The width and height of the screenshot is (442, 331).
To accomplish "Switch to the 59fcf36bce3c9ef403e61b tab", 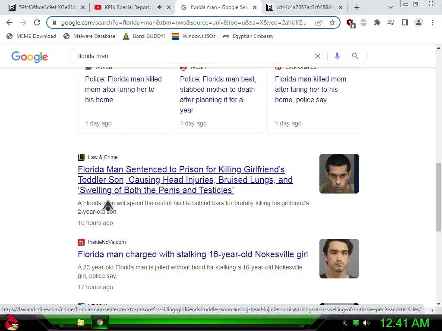I will point(47,7).
